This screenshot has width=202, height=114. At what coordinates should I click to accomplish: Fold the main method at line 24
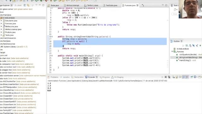click(52, 56)
